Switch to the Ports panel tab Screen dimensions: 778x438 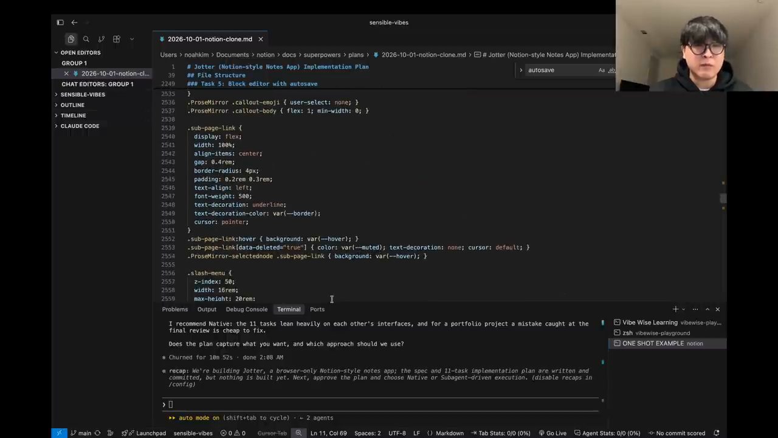pos(317,309)
